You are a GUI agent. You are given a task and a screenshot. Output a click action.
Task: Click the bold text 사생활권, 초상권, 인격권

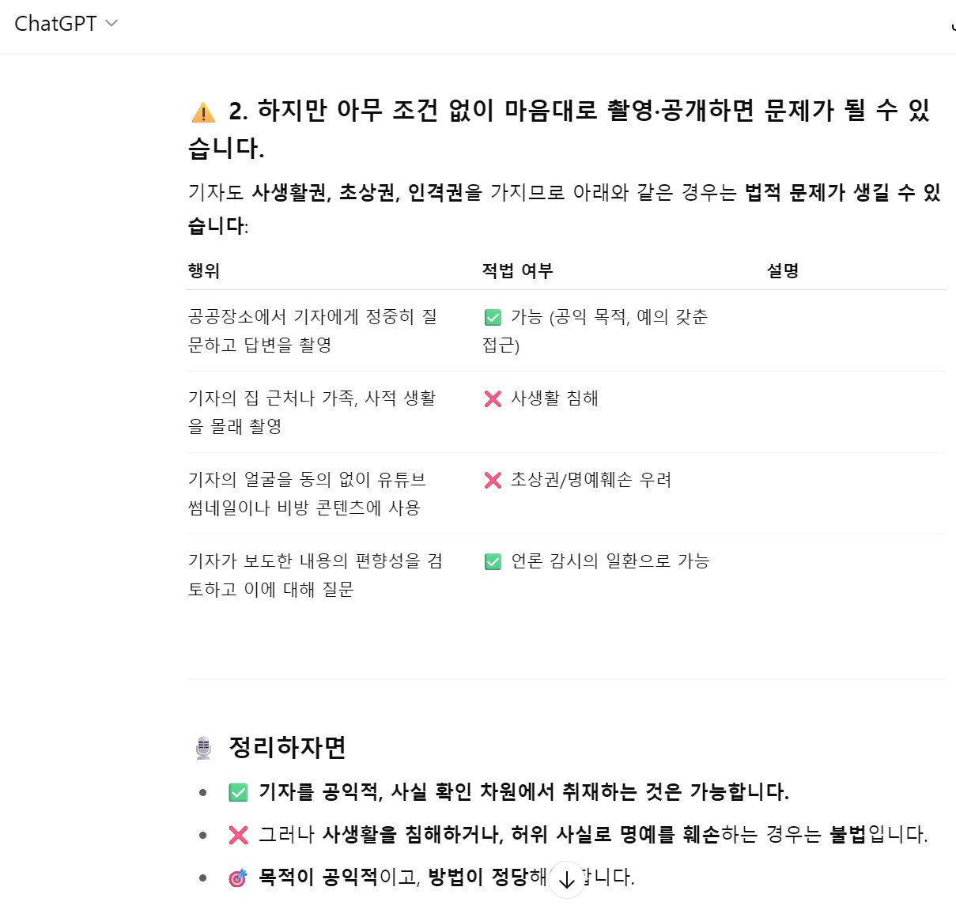(x=358, y=192)
